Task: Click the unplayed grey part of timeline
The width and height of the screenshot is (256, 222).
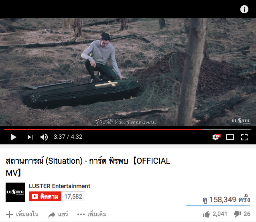Action: coord(227,129)
